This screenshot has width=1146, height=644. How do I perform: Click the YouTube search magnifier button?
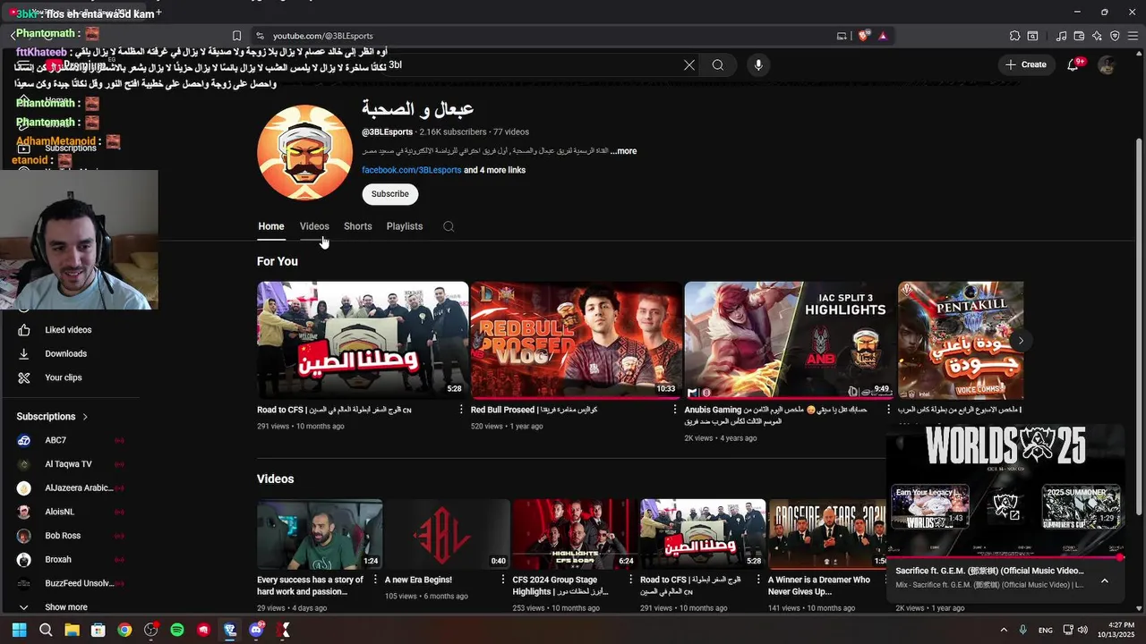[718, 65]
